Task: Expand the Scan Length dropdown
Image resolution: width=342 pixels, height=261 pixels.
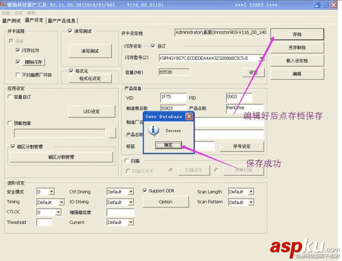Action: 251,192
